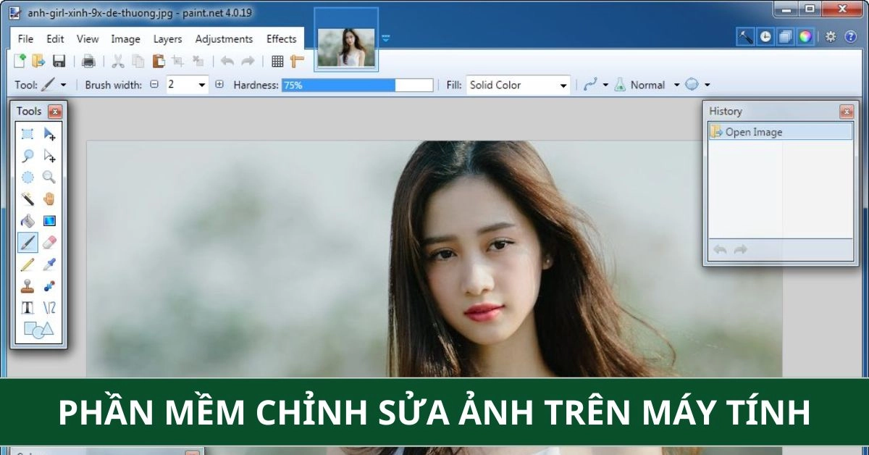Click the Copy icon
The height and width of the screenshot is (455, 869).
click(138, 61)
